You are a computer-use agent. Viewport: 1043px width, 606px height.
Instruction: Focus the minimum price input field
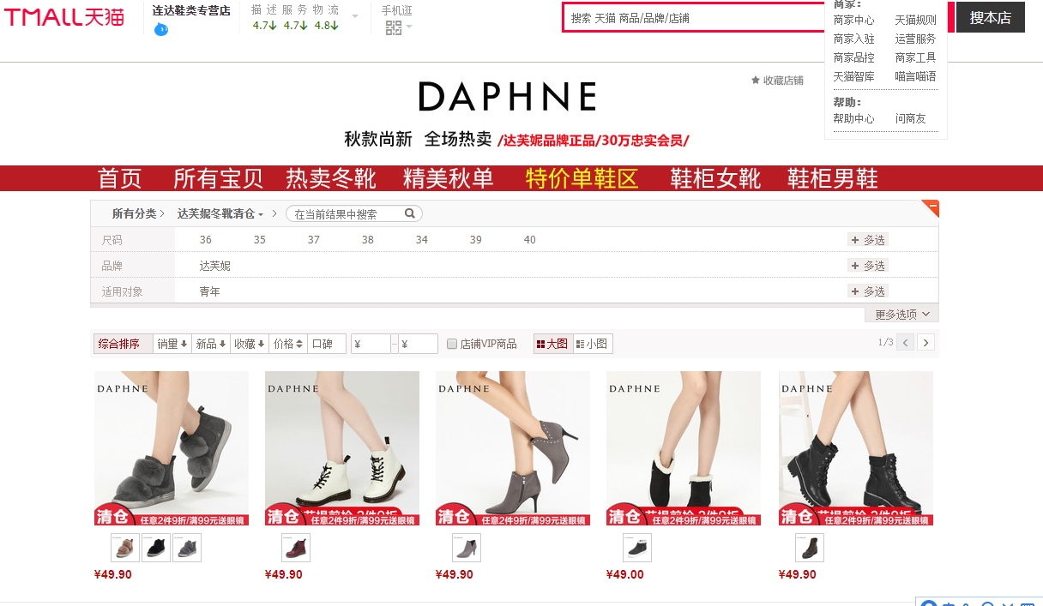(x=371, y=344)
